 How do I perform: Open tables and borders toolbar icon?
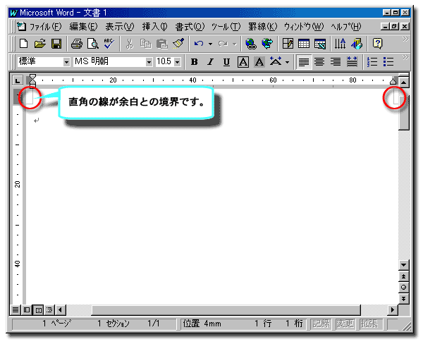[x=288, y=44]
